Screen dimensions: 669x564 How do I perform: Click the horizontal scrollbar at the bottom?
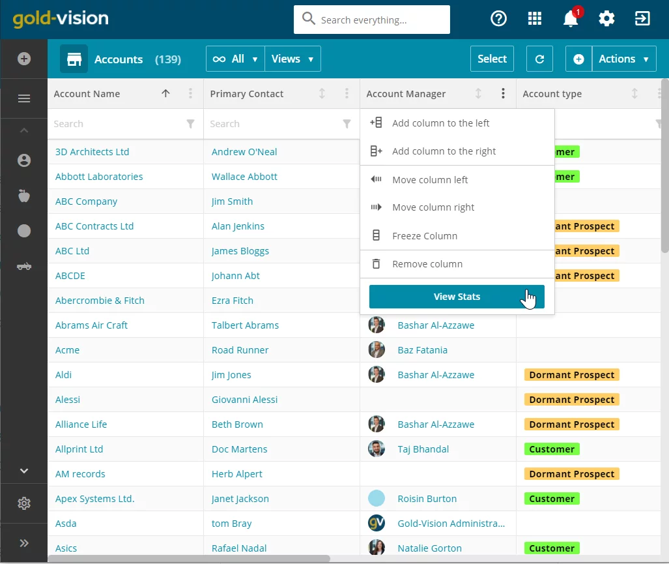[x=189, y=558]
